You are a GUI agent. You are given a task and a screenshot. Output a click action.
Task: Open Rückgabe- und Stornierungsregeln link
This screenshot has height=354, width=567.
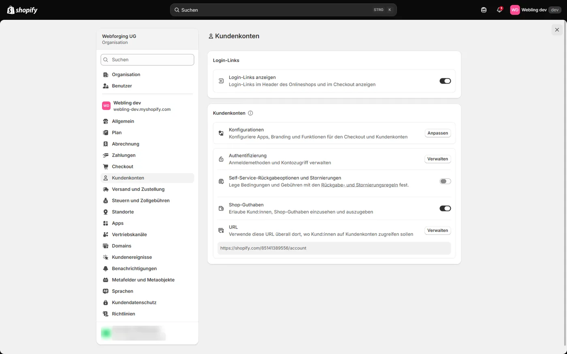pos(359,185)
